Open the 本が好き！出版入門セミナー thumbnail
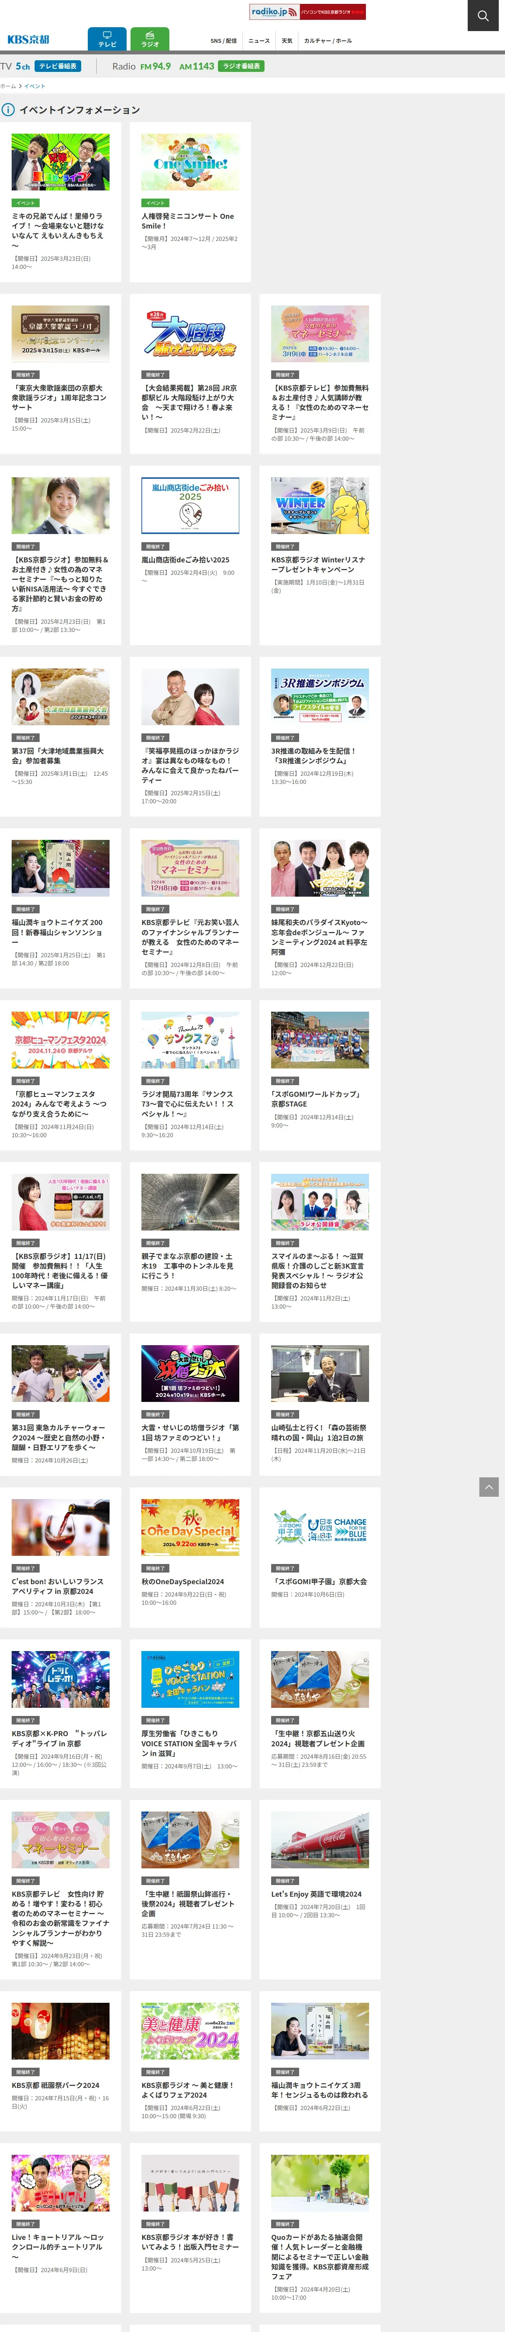 [x=190, y=2183]
